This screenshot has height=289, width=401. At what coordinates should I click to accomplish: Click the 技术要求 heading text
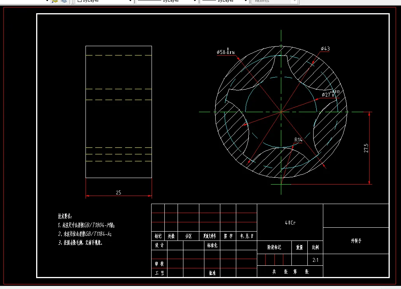coord(65,216)
